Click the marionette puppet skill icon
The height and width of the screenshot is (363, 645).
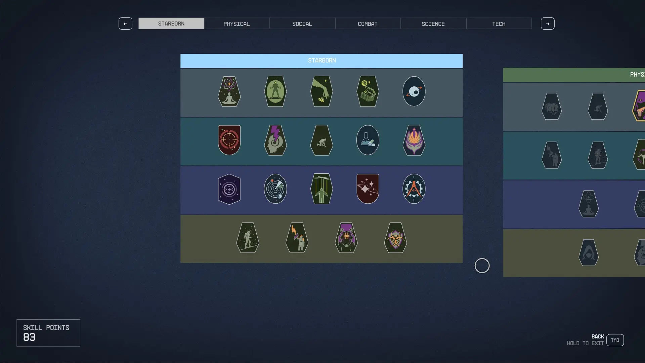[x=321, y=189]
